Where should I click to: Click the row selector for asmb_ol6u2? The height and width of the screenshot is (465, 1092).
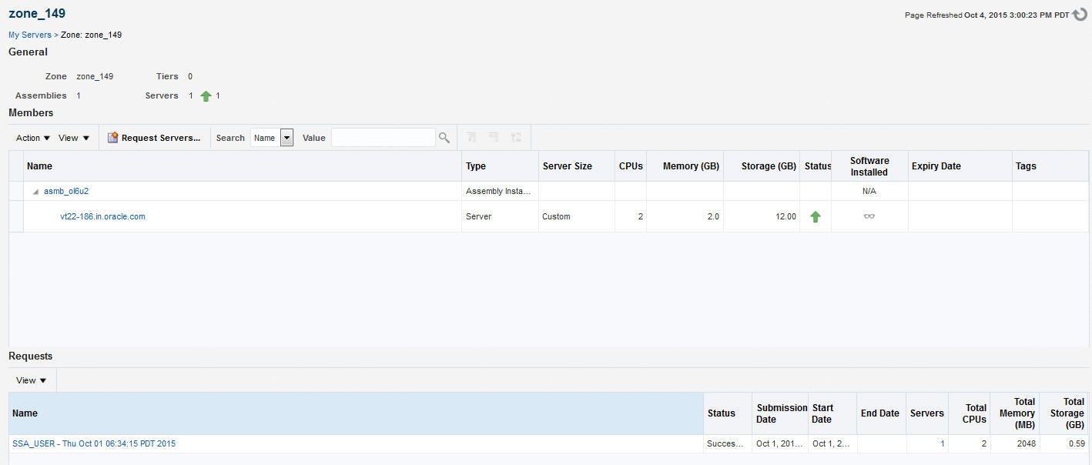(16, 191)
